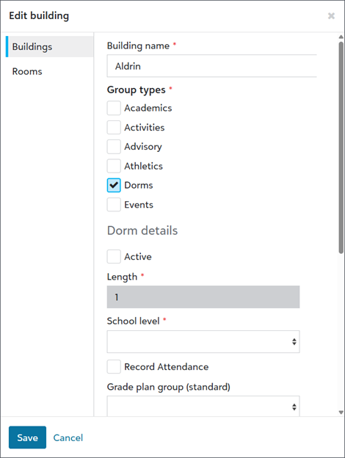Save the building changes
This screenshot has height=458, width=345.
point(27,437)
